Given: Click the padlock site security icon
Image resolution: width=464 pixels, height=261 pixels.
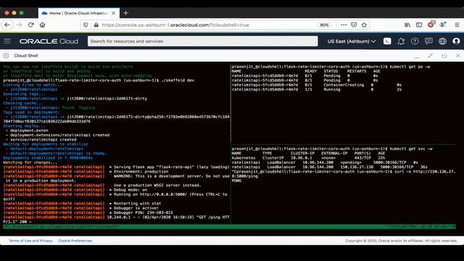Looking at the screenshot, I should pos(96,25).
